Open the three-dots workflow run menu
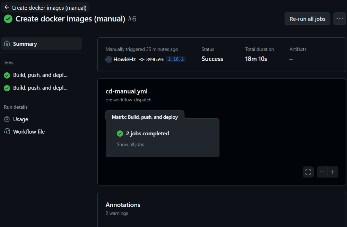Viewport: 347px width, 227px height. [x=339, y=19]
